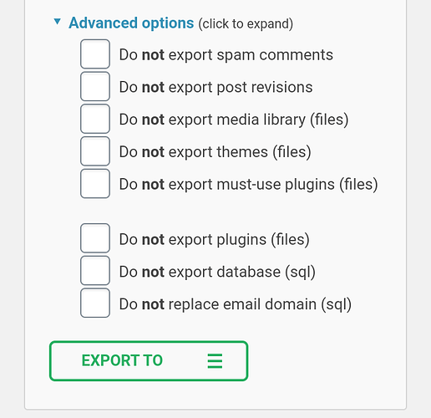Tick the checkbox for not exporting media library
The width and height of the screenshot is (431, 418).
click(x=95, y=119)
